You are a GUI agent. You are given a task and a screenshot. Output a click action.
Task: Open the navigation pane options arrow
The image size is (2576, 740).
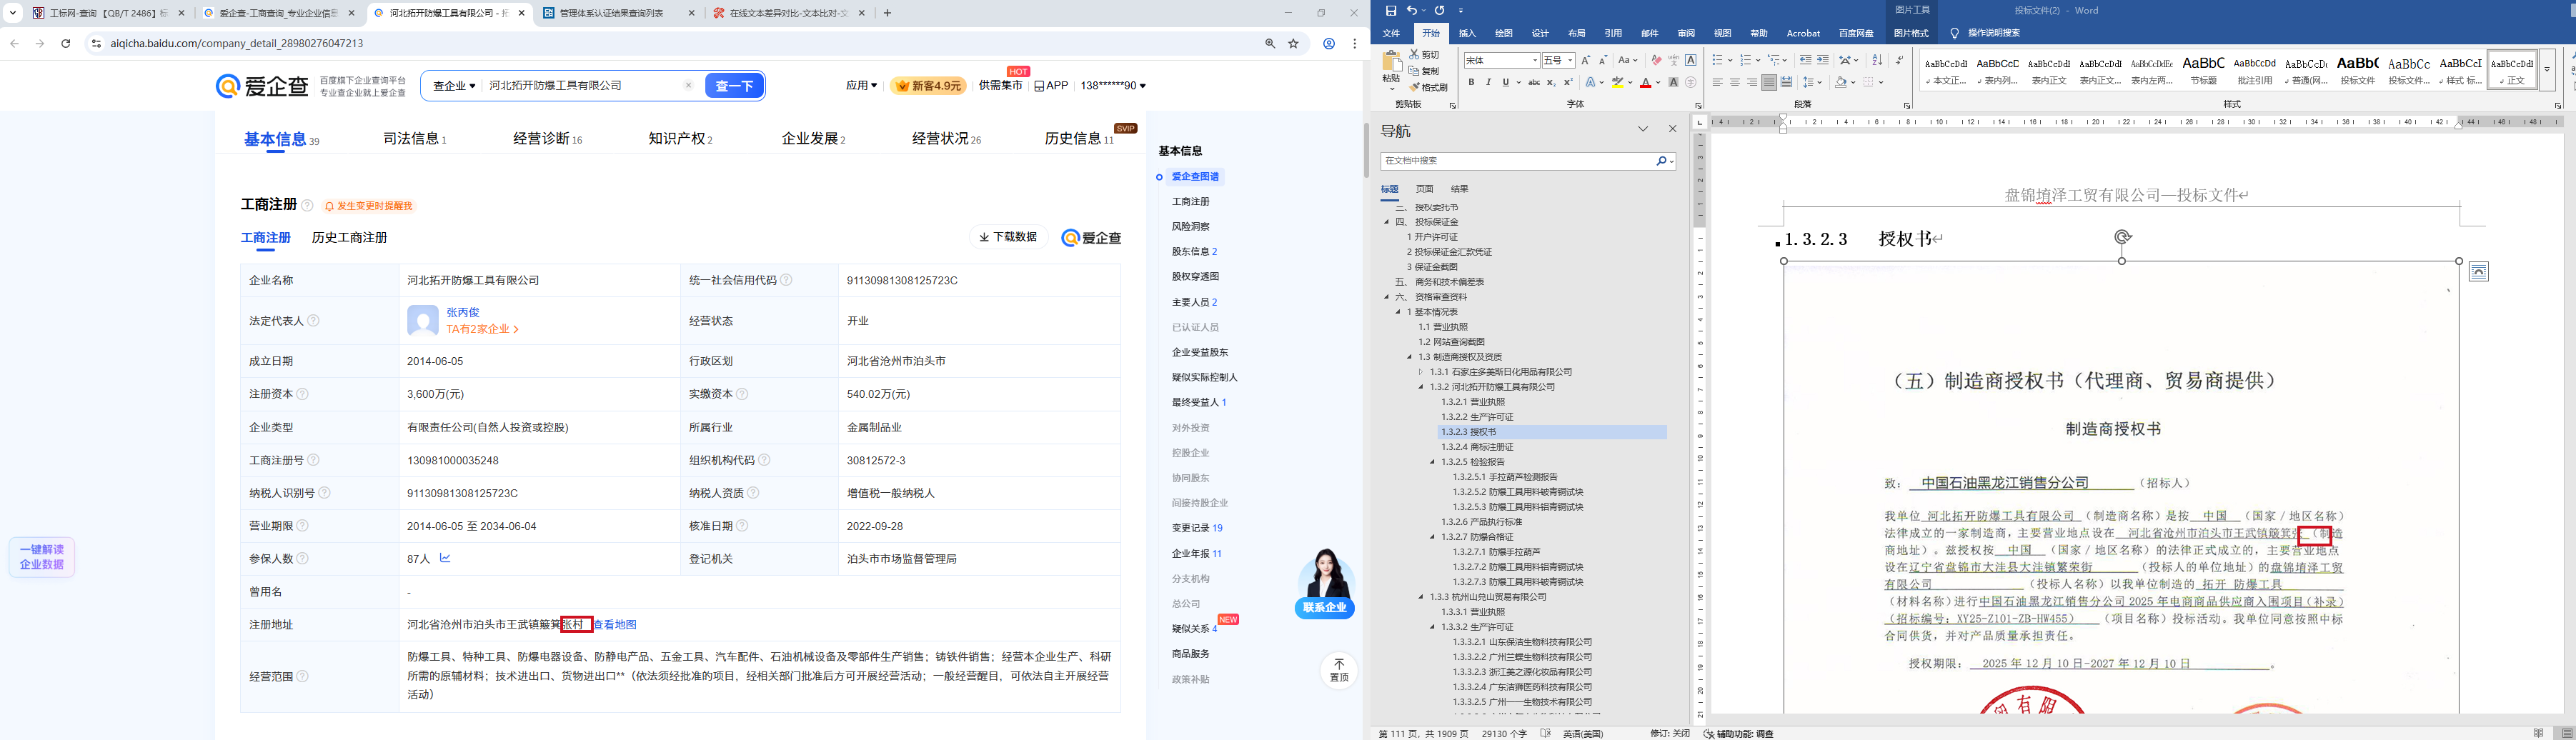(x=1643, y=129)
